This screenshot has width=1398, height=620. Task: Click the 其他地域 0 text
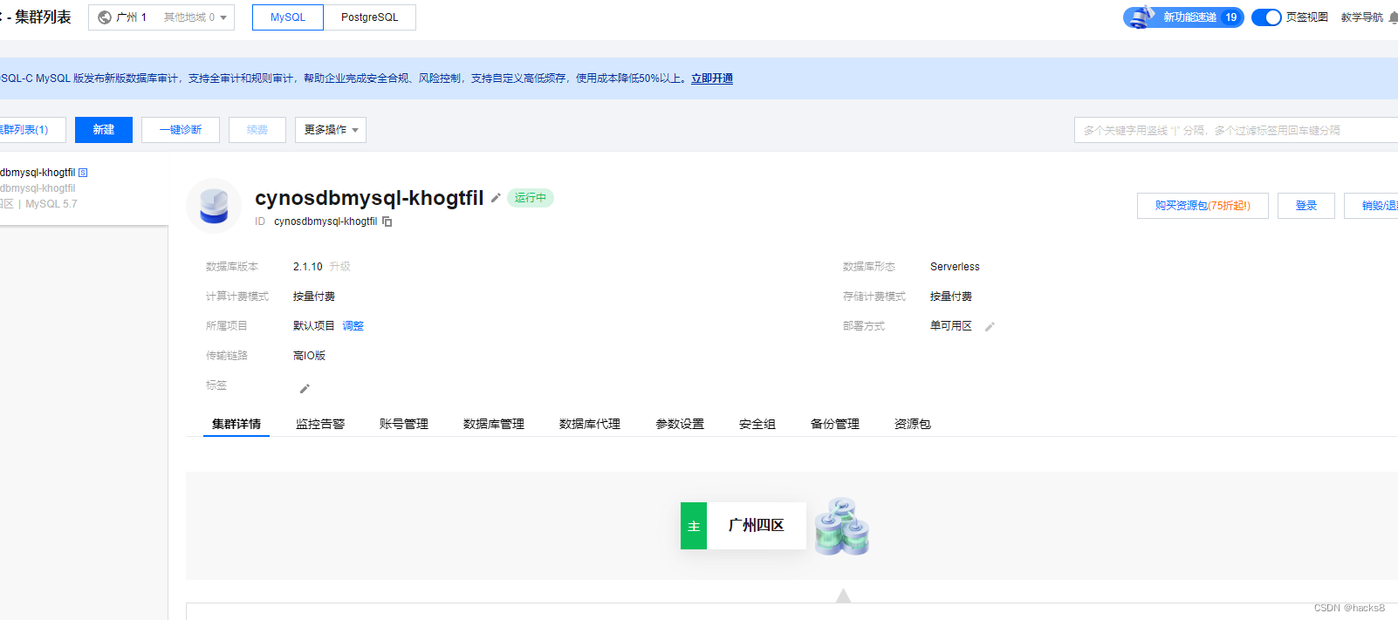tap(189, 17)
